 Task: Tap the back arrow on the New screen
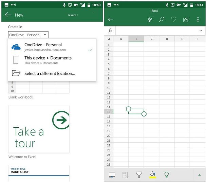[x=8, y=15]
